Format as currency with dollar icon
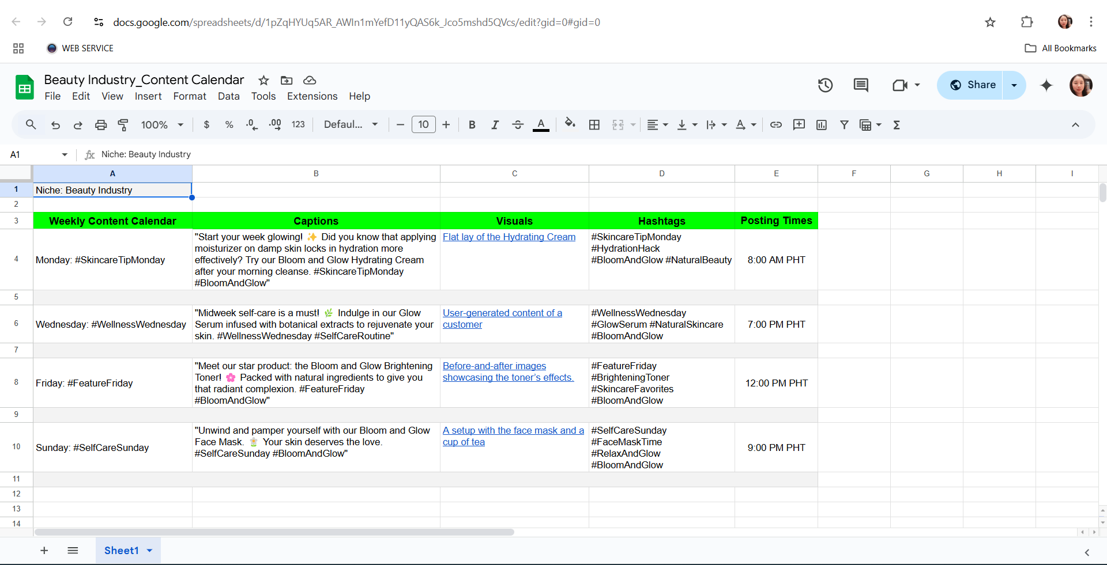 [206, 124]
